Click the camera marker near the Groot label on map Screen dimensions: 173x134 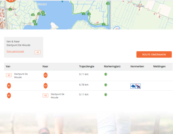(10, 9)
